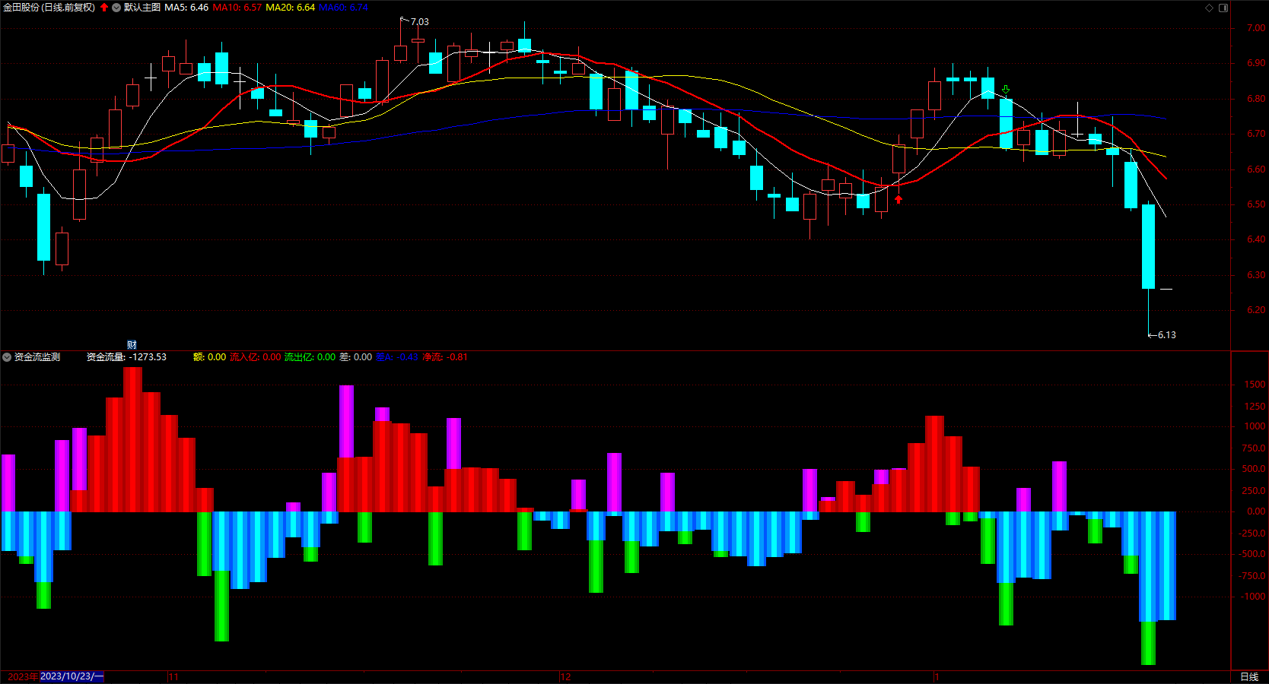Click the 净流: -0.81 value
The height and width of the screenshot is (684, 1269).
pyautogui.click(x=445, y=357)
